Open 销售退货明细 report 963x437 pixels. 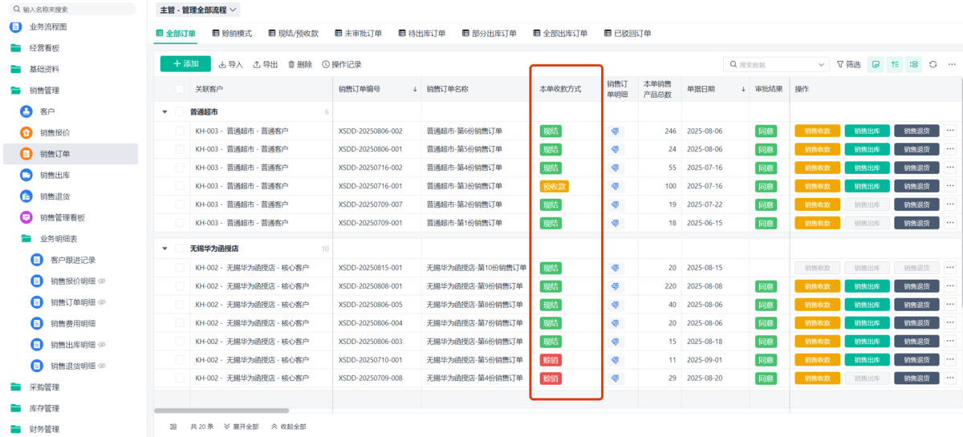click(x=72, y=366)
